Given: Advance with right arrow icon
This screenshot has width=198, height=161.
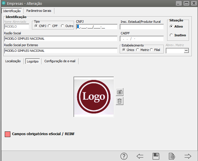Looking at the screenshot, I should (188, 156).
